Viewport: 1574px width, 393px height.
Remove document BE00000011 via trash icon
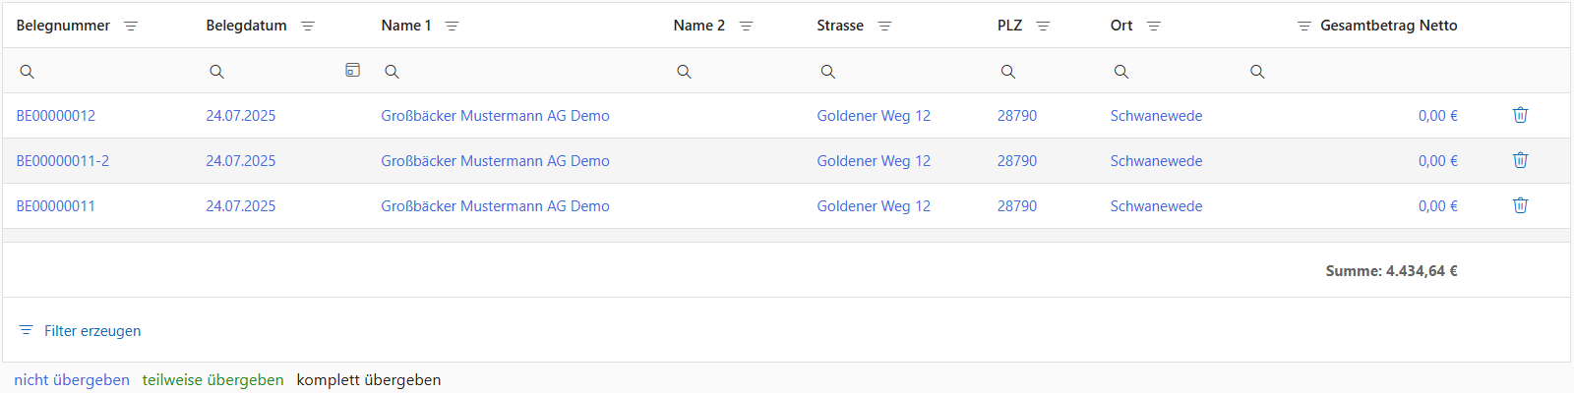click(x=1520, y=205)
